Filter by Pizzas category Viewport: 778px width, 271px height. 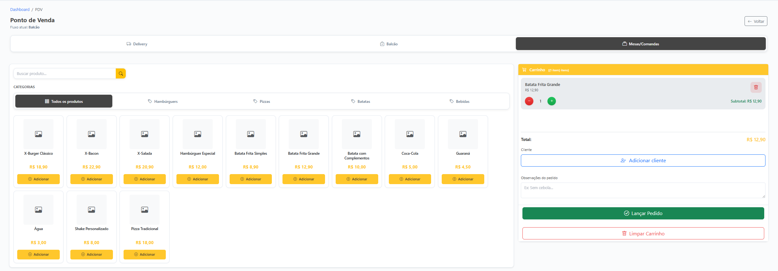pos(262,101)
